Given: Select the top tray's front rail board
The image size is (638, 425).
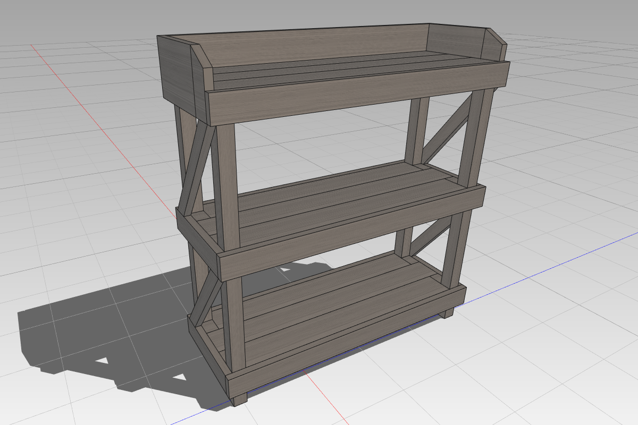Looking at the screenshot, I should 359,93.
